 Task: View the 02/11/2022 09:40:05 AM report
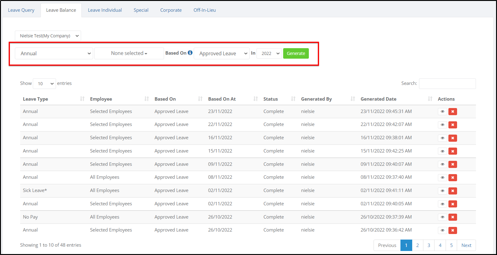442,204
